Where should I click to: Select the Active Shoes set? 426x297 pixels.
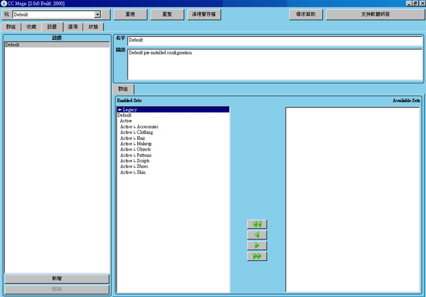(x=173, y=167)
